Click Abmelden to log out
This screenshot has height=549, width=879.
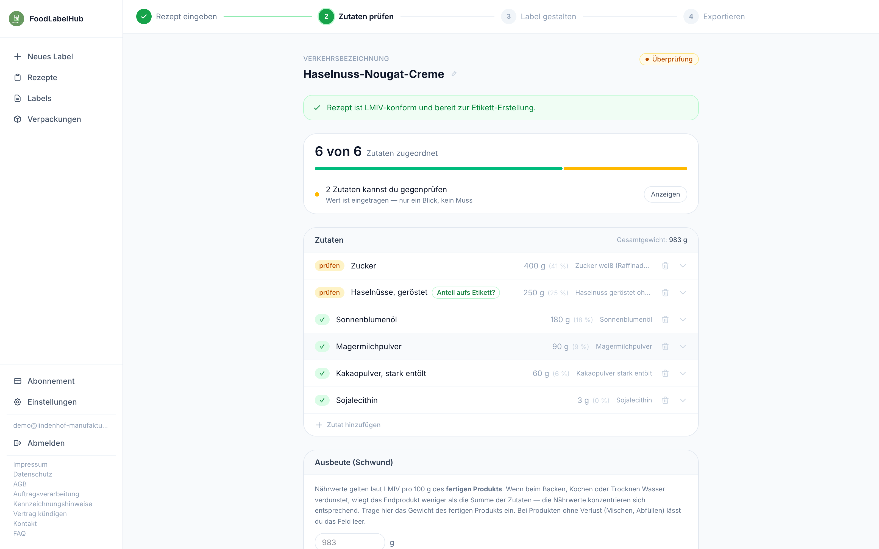click(61, 443)
